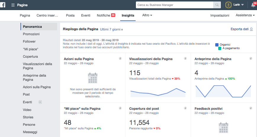The image size is (257, 137).
Task: Click the Azioni sulla Pagina card title
Action: point(79,59)
